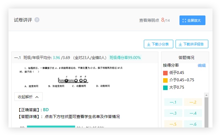Select question 一.1 in answer panel
Viewport: 221px width, 136px height.
click(173, 102)
